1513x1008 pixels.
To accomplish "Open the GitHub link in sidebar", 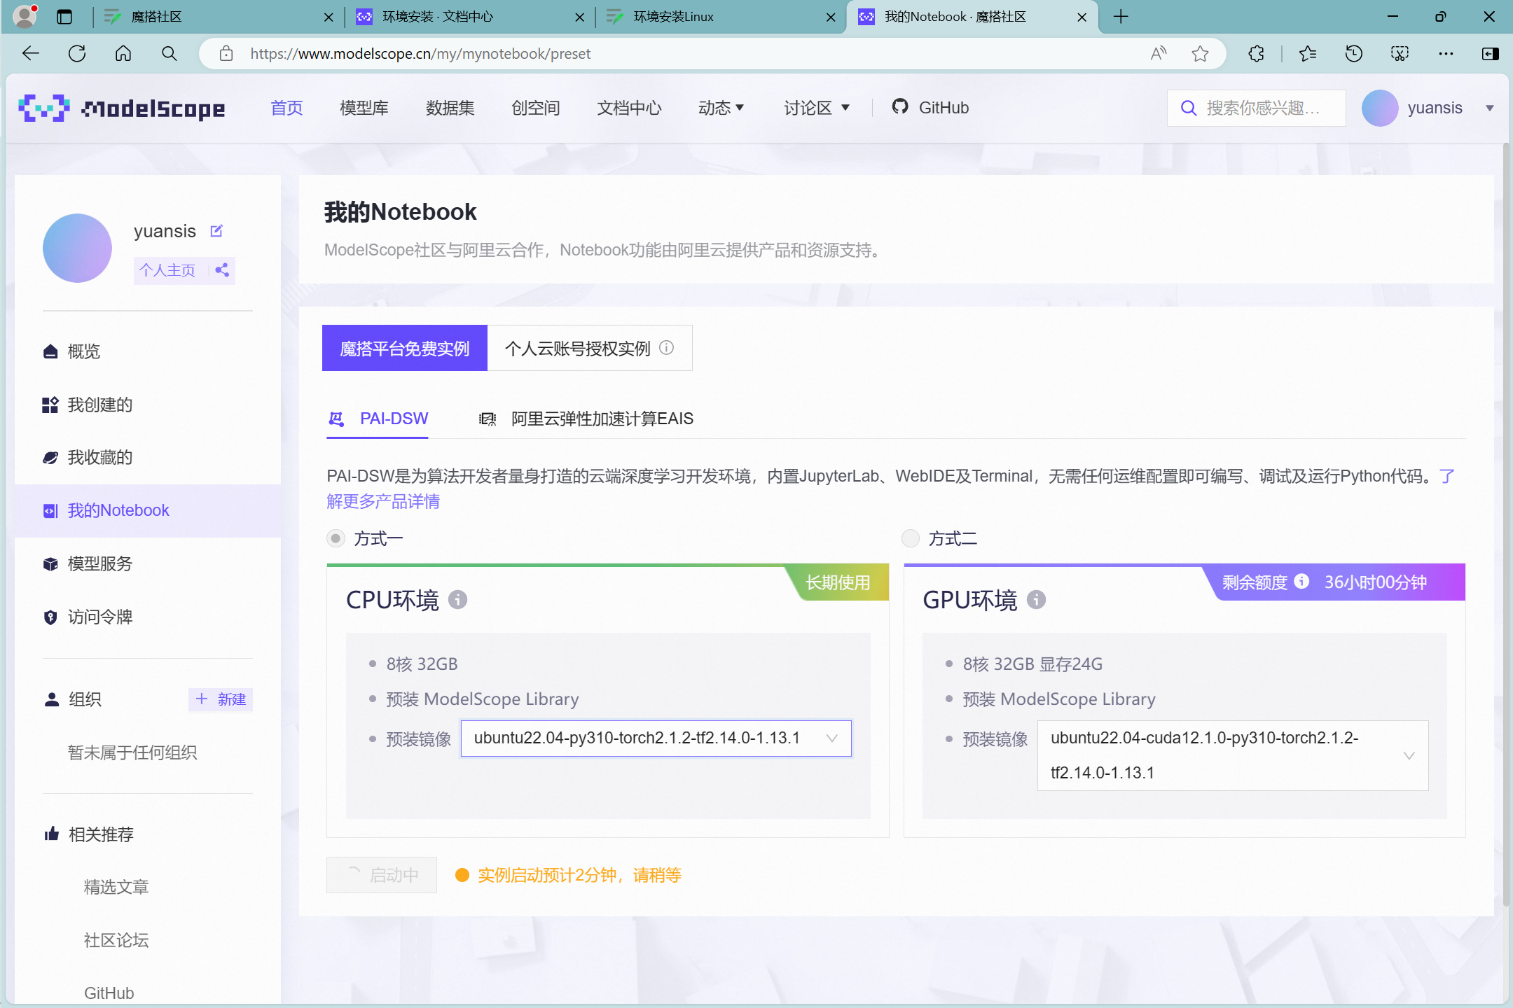I will pyautogui.click(x=109, y=993).
